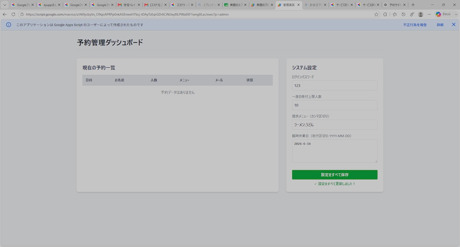Click the メール column header

pos(219,80)
